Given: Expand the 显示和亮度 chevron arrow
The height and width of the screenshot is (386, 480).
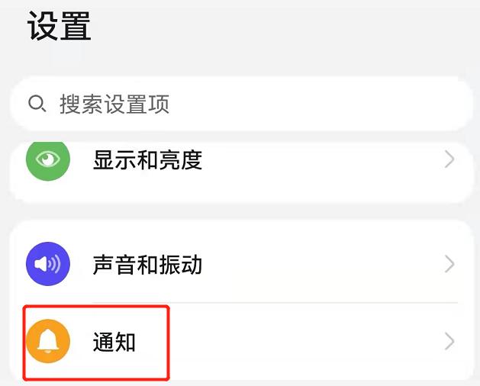Looking at the screenshot, I should point(449,159).
